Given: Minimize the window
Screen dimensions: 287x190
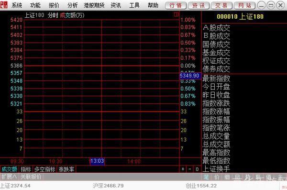Looking at the screenshot, I should point(261,5).
